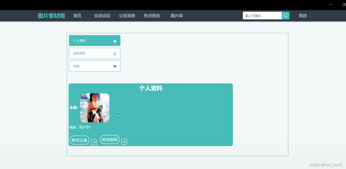Click the search magnifier icon button
This screenshot has height=169, width=346.
285,15
